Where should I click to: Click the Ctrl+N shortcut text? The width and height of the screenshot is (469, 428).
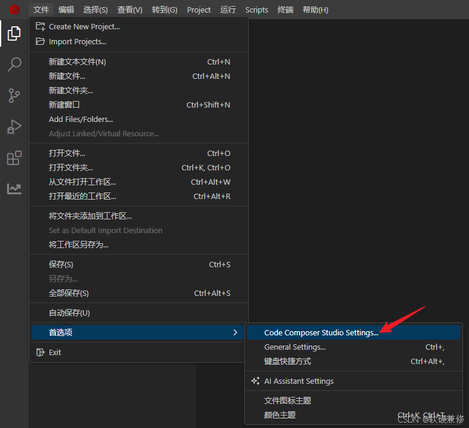(x=218, y=62)
